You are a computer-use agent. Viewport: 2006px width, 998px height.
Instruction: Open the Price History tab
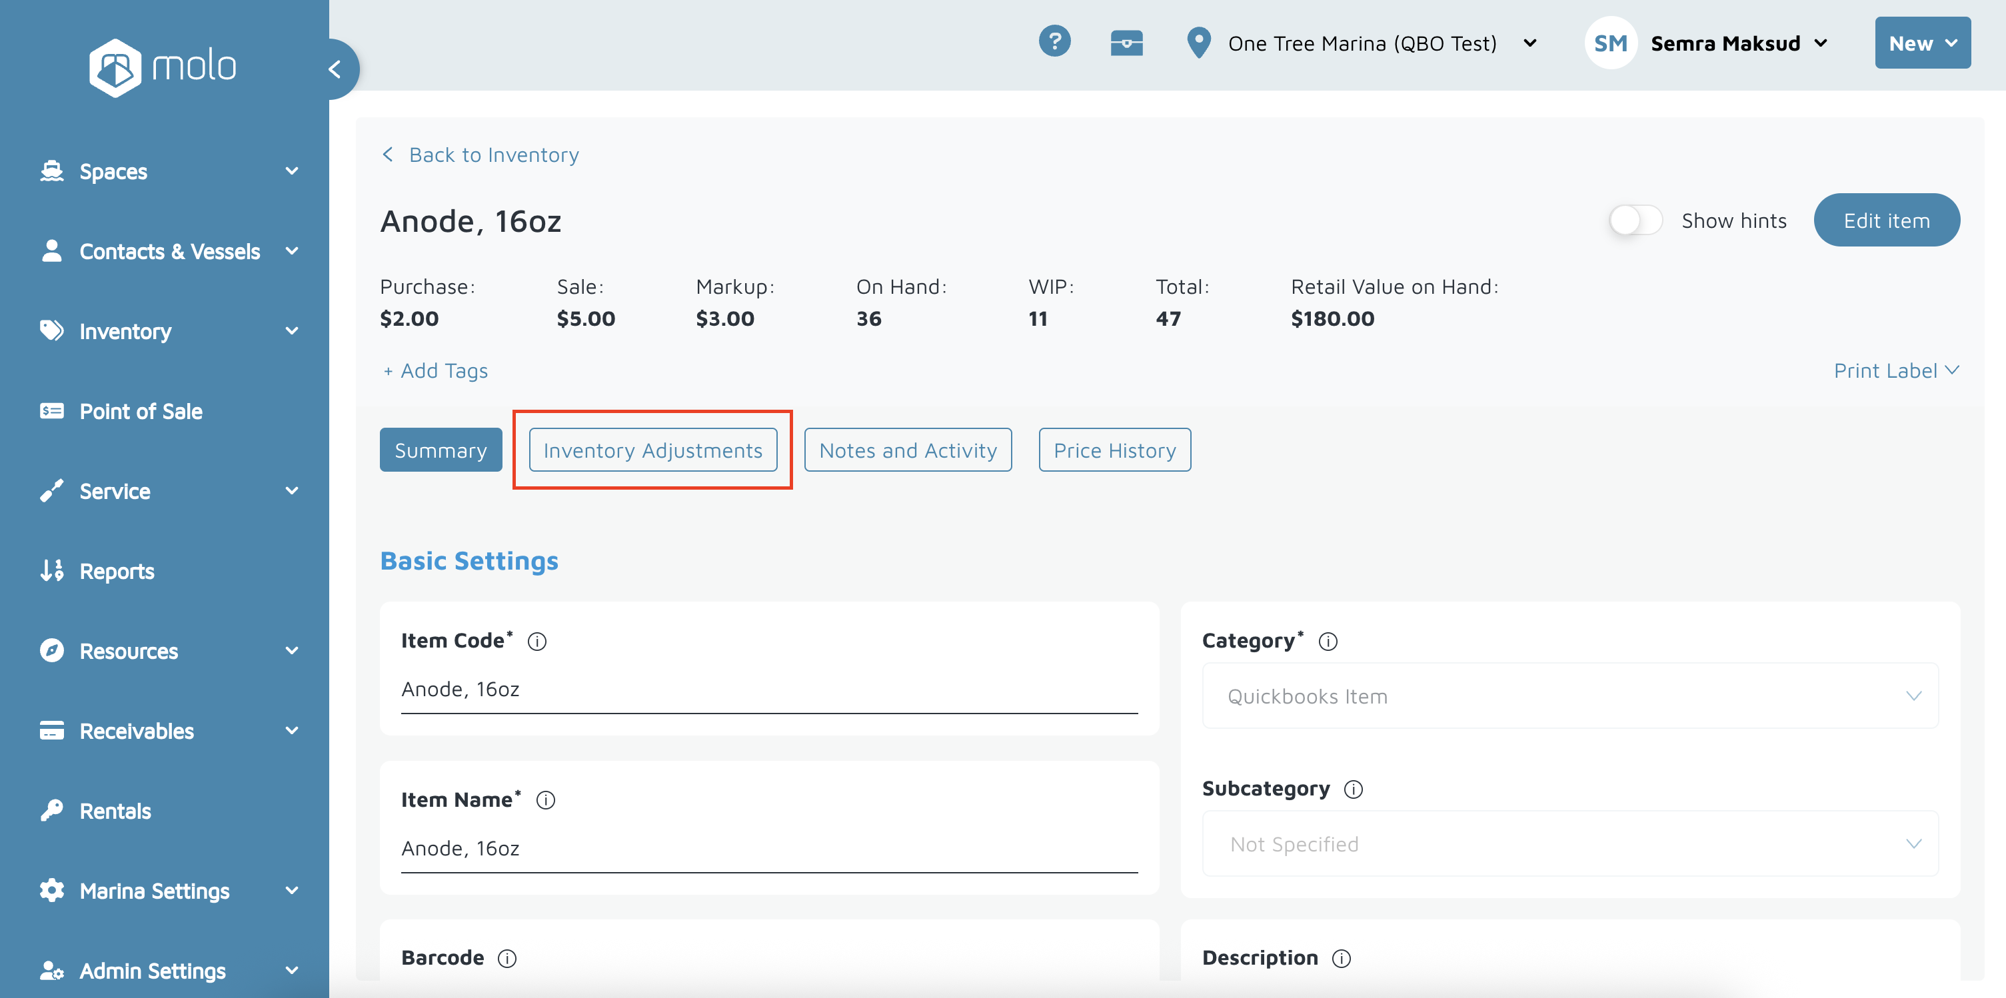[x=1114, y=450]
